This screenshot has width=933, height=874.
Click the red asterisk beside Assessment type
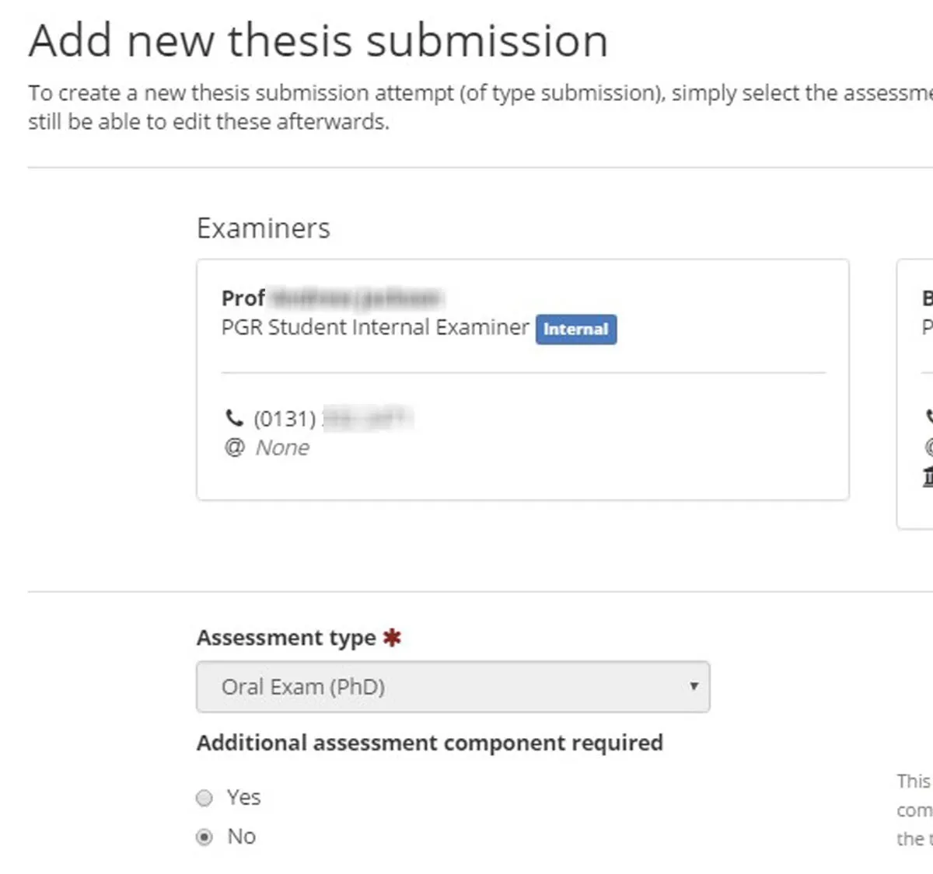click(392, 636)
